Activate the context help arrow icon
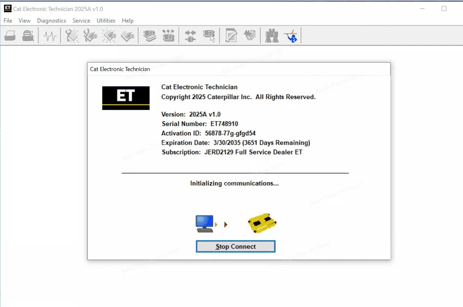The width and height of the screenshot is (463, 307). [291, 35]
